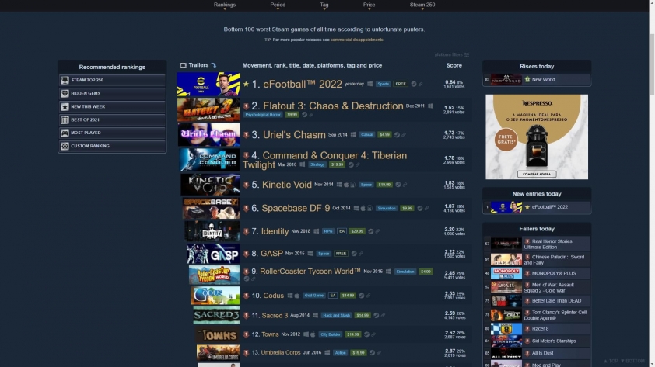Select the Steam Top 250 ranking

tap(112, 80)
